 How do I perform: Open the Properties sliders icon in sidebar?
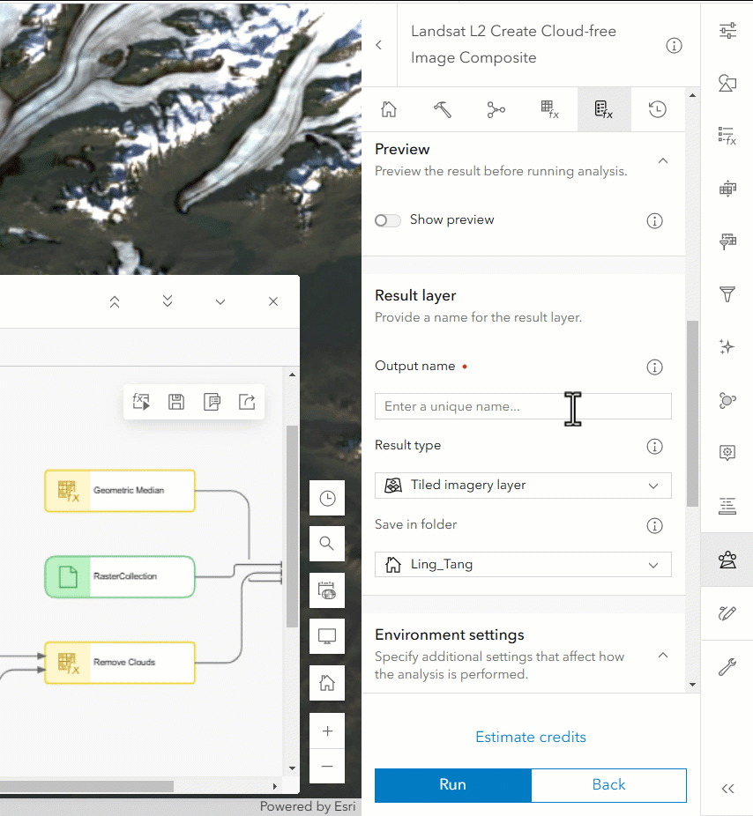(x=727, y=31)
